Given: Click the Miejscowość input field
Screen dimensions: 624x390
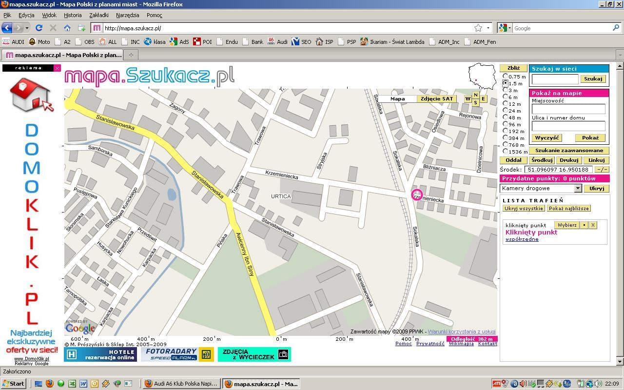Looking at the screenshot, I should point(568,109).
